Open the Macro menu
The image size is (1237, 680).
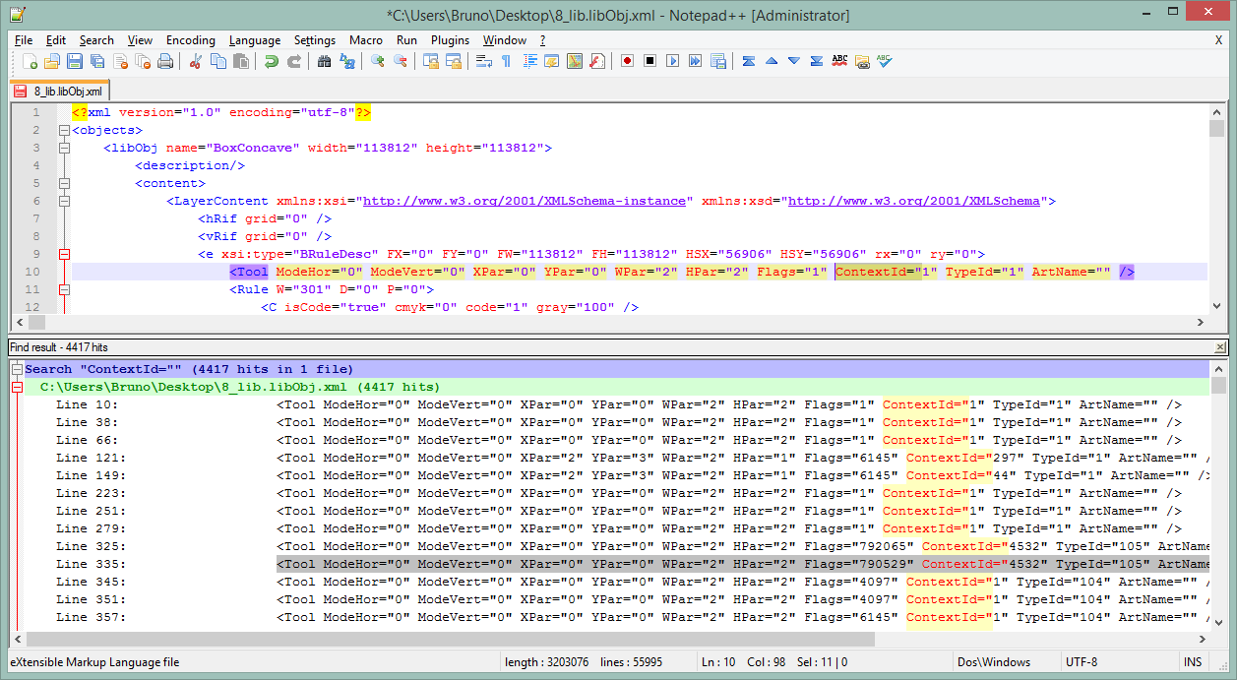(x=366, y=40)
